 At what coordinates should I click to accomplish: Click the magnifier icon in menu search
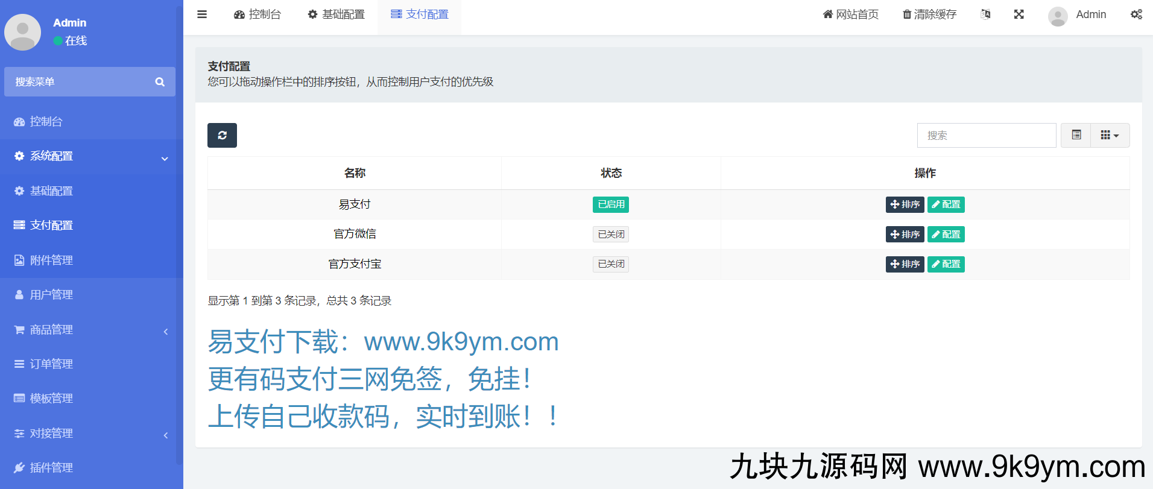click(x=160, y=82)
